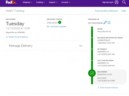Open the user account profile icon
This screenshot has width=129, height=96.
pos(117,2)
